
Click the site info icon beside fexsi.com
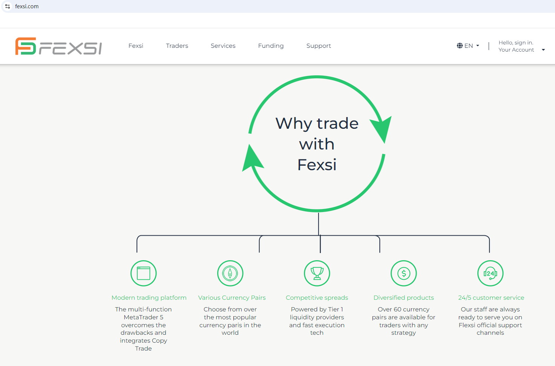pyautogui.click(x=8, y=6)
